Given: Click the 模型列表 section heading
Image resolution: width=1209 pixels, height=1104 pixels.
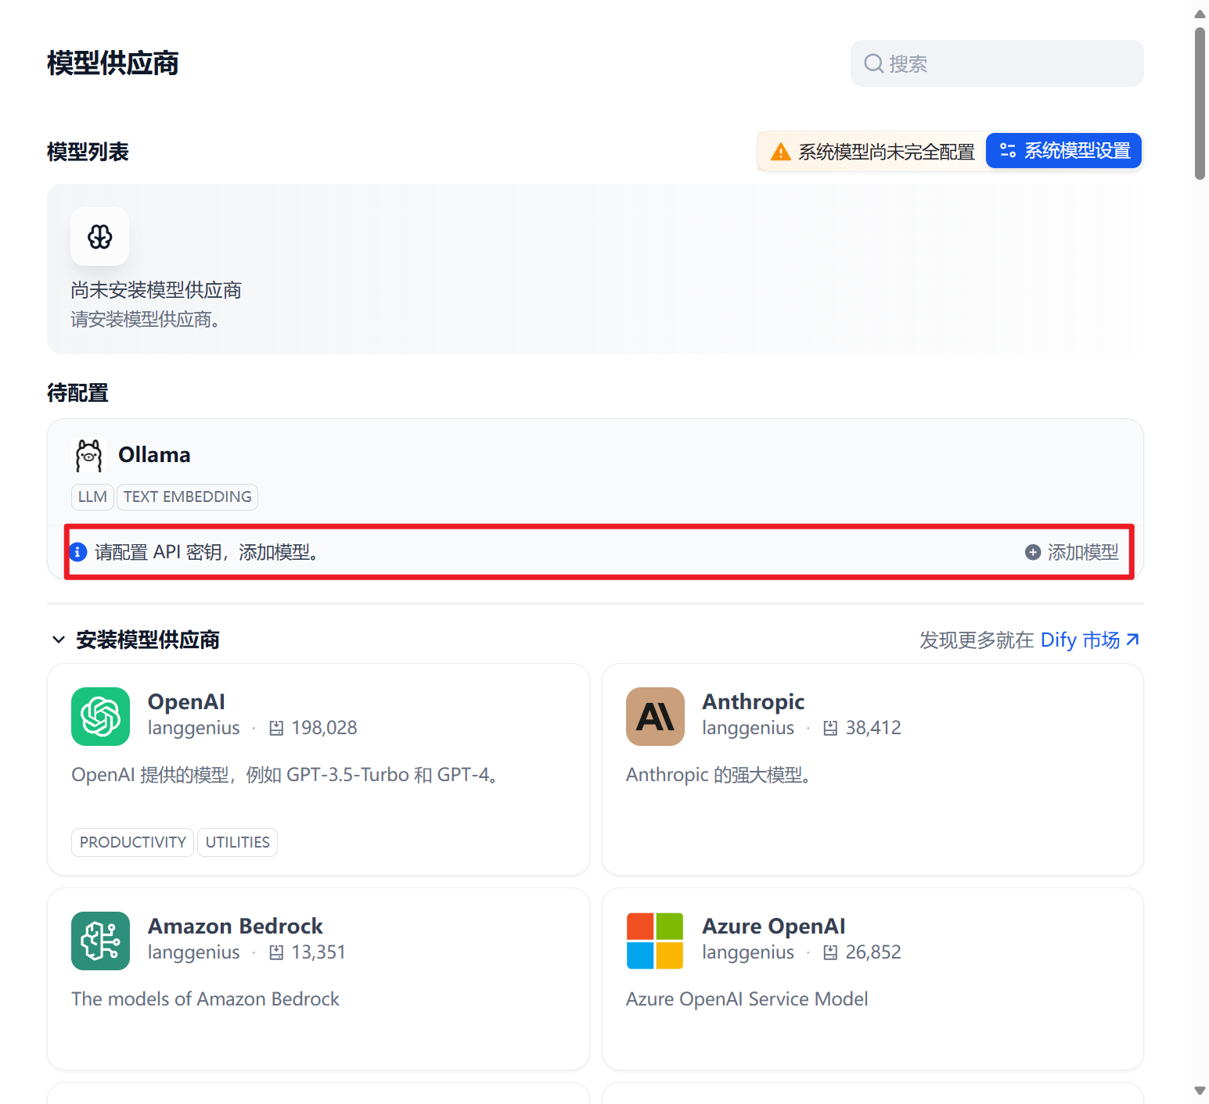Looking at the screenshot, I should coord(88,152).
